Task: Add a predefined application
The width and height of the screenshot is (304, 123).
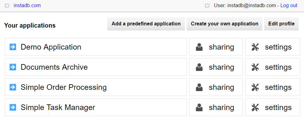Action: pyautogui.click(x=146, y=24)
